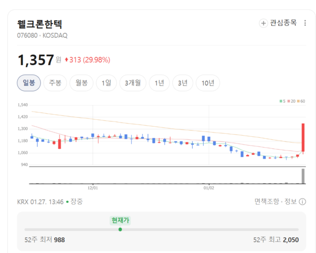The width and height of the screenshot is (316, 253).
Task: Show the 1일 intraday chart
Action: point(106,83)
